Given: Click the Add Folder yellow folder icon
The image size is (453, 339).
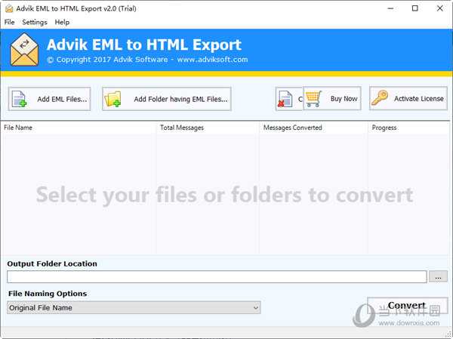Looking at the screenshot, I should 112,99.
